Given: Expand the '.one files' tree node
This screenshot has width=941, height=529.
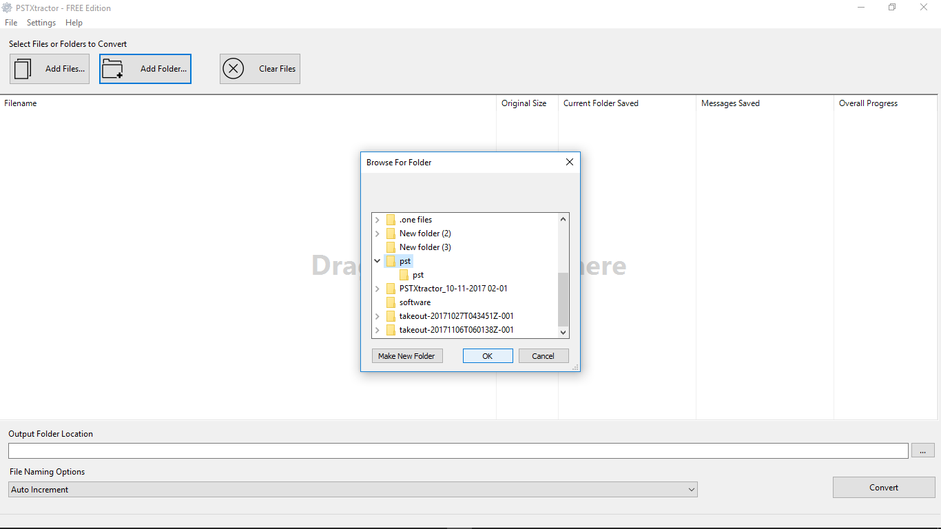Looking at the screenshot, I should 377,220.
